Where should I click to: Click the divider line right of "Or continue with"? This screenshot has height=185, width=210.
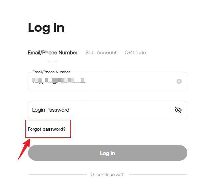(157, 175)
